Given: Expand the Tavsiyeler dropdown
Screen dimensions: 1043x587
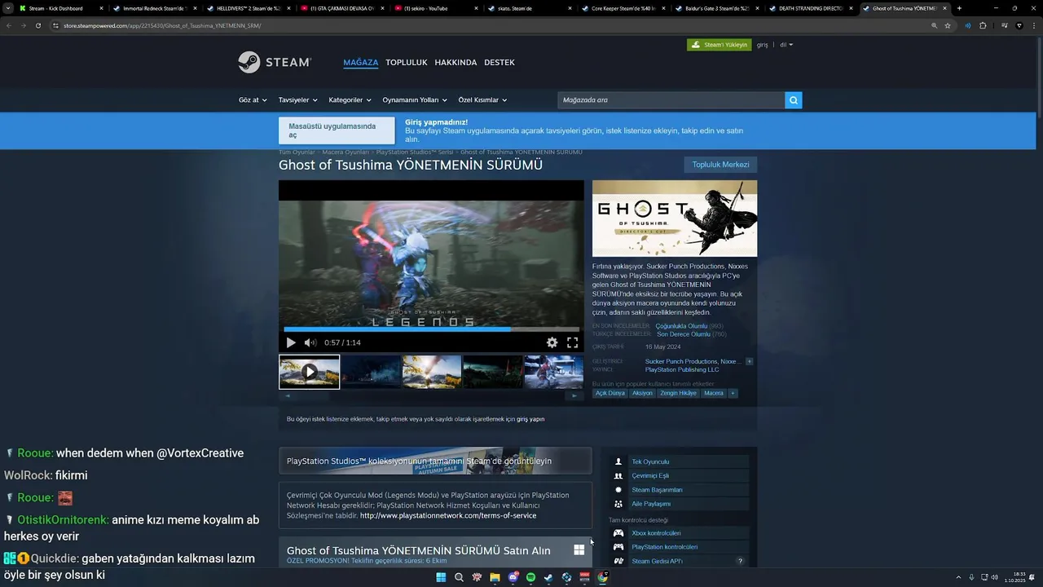Looking at the screenshot, I should pyautogui.click(x=297, y=100).
